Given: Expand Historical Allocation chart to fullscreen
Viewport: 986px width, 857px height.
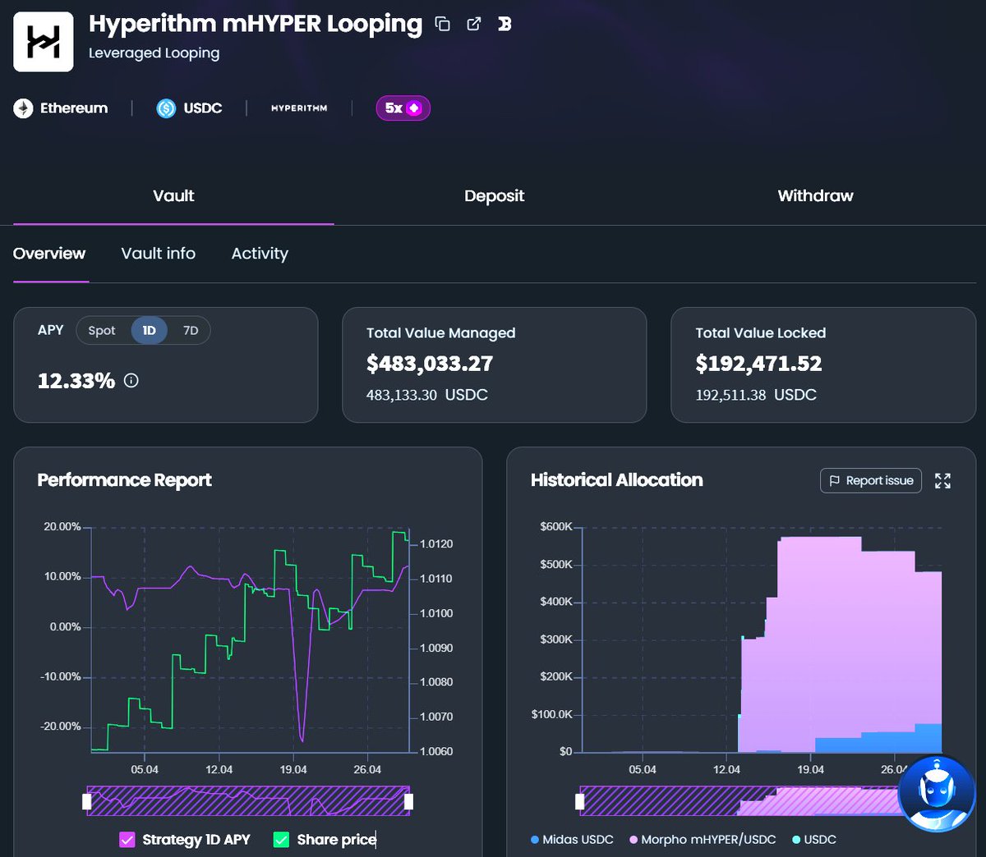Looking at the screenshot, I should coord(942,481).
